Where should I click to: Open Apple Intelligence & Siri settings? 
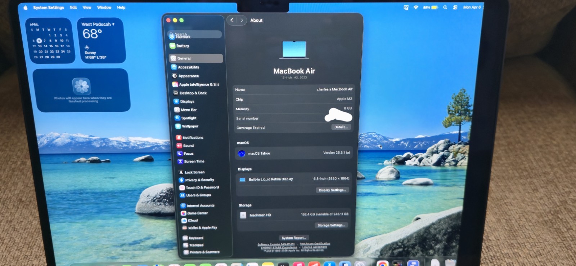195,84
